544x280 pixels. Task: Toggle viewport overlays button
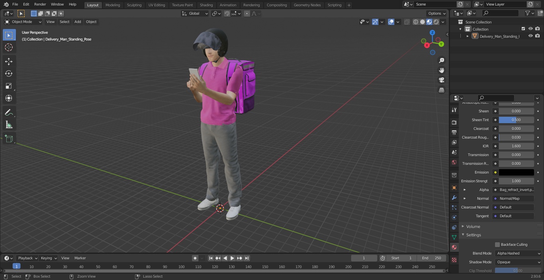point(391,22)
